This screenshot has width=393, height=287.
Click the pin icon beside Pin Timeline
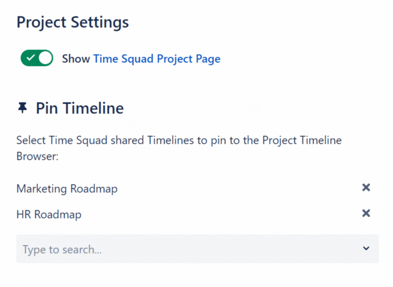pos(23,108)
